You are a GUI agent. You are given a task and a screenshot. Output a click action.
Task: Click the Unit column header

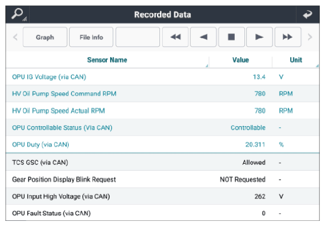pyautogui.click(x=296, y=60)
